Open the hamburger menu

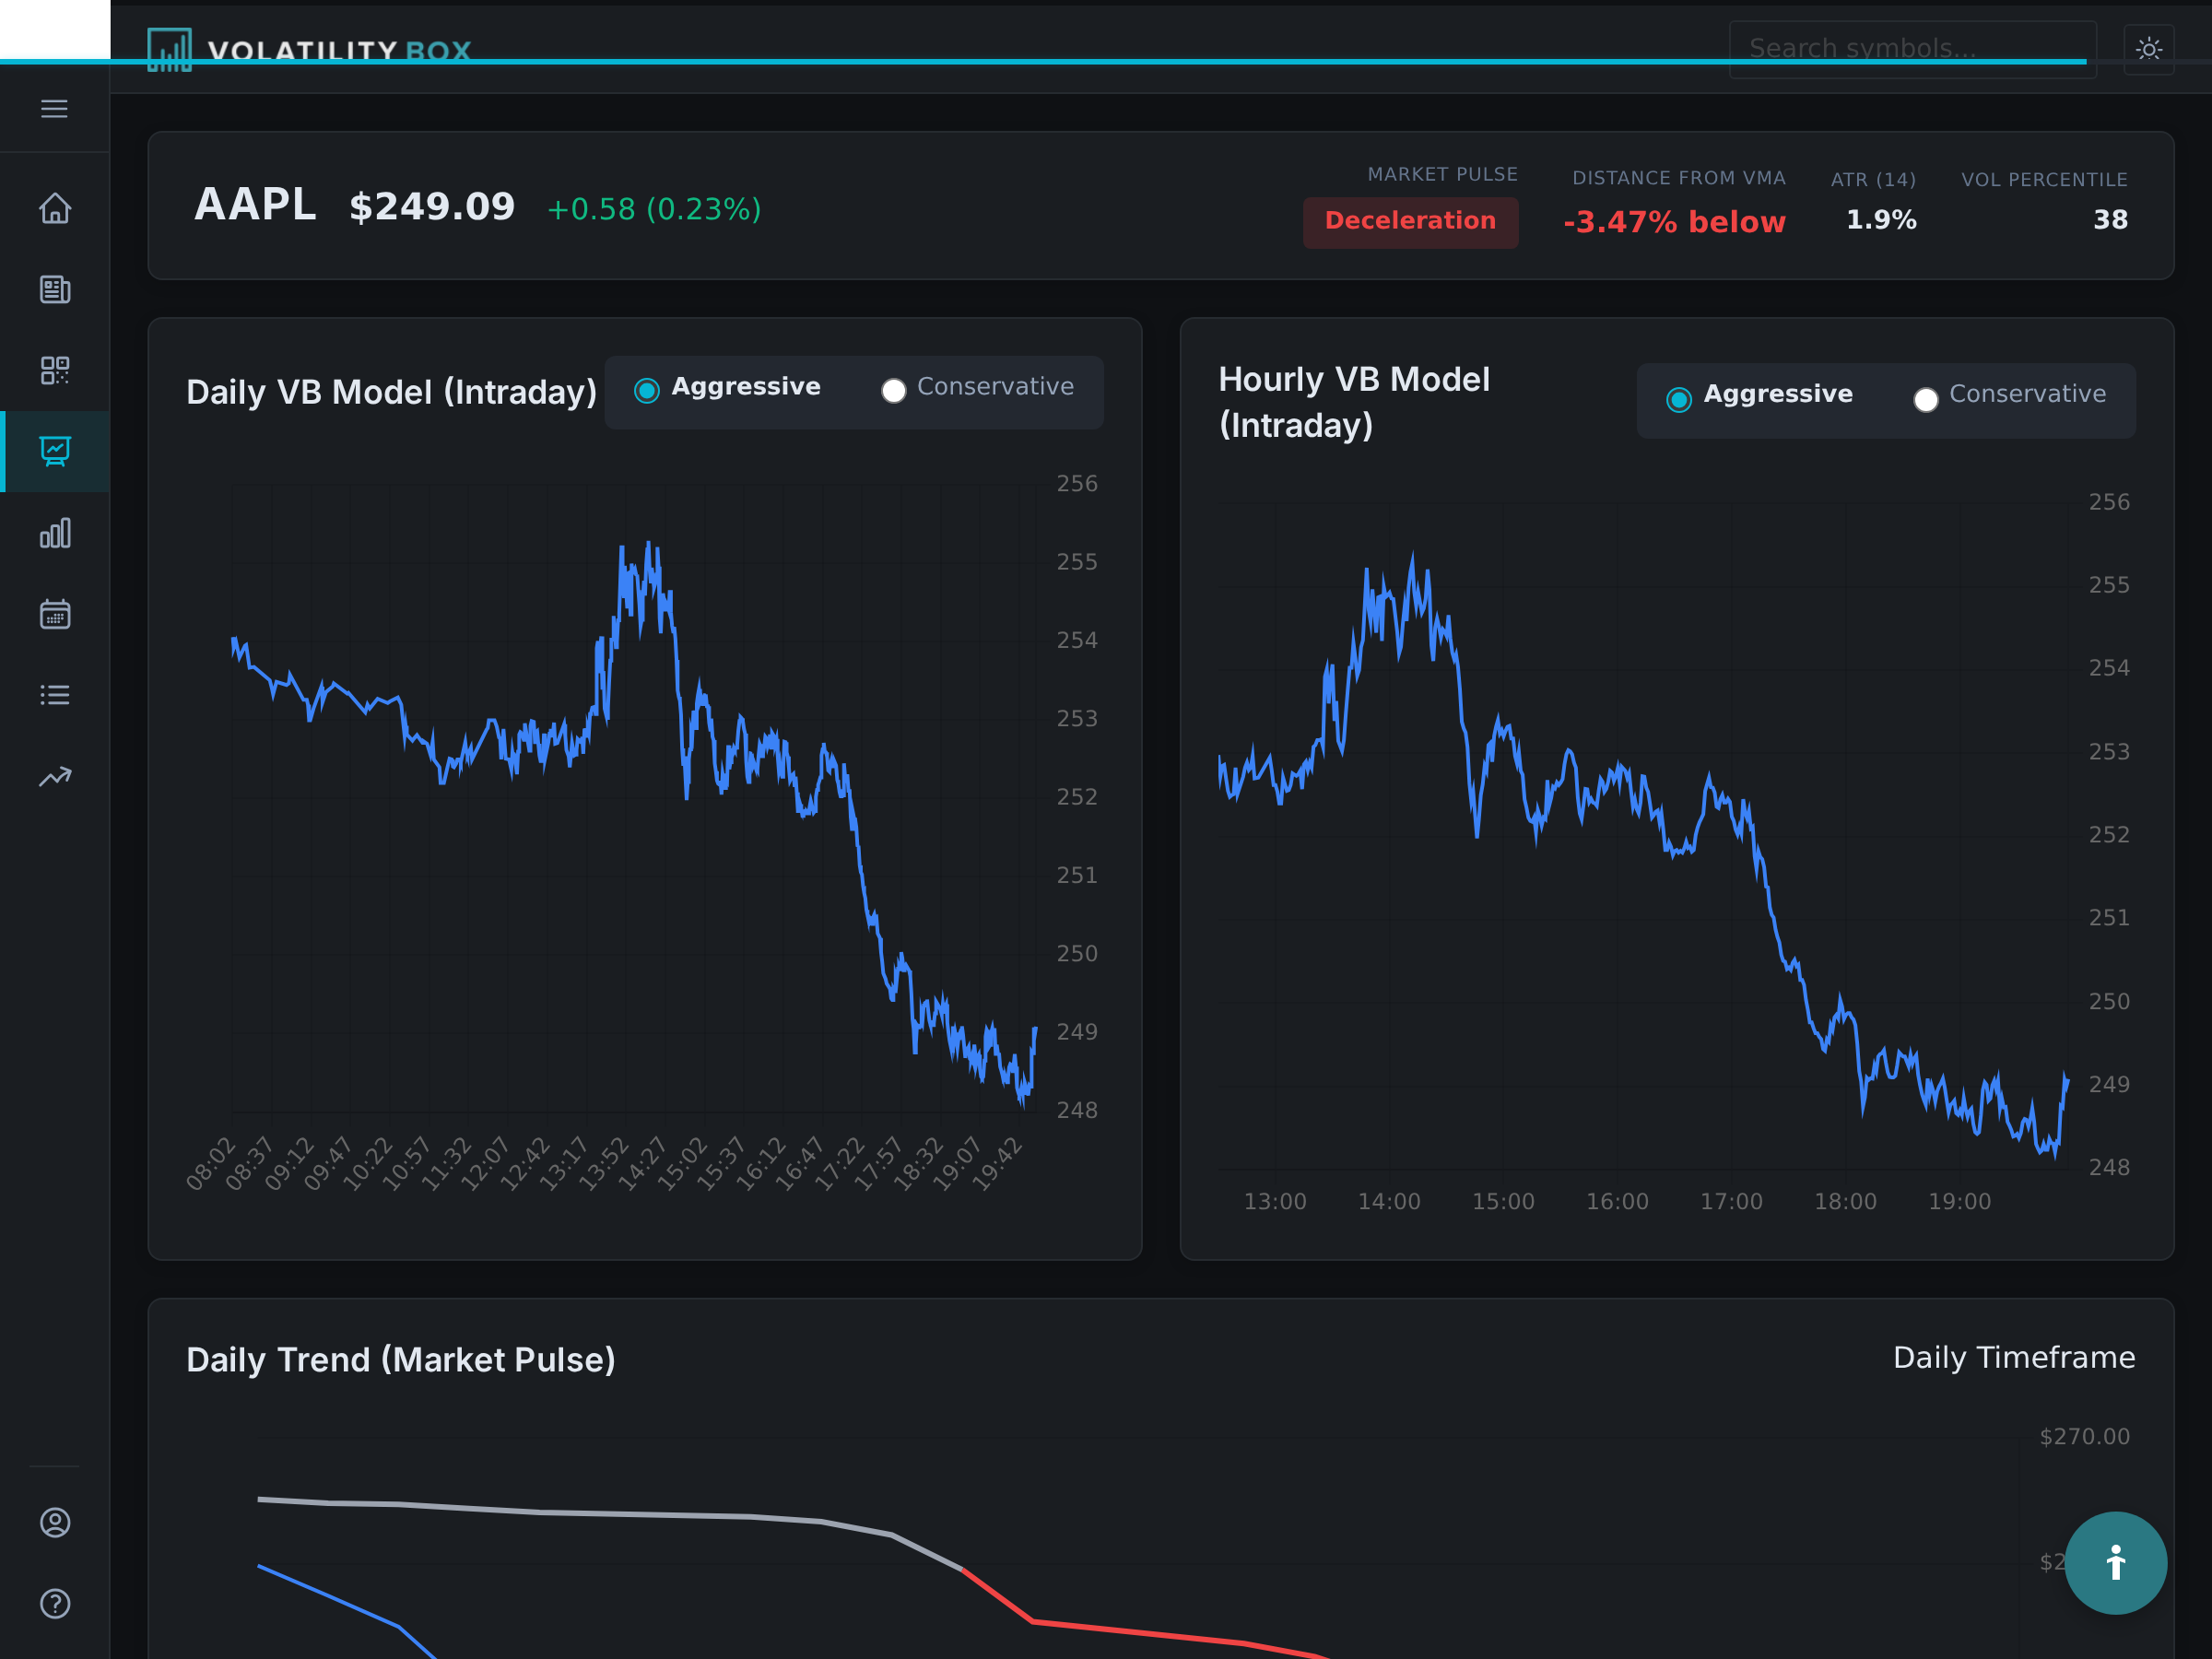(x=55, y=108)
